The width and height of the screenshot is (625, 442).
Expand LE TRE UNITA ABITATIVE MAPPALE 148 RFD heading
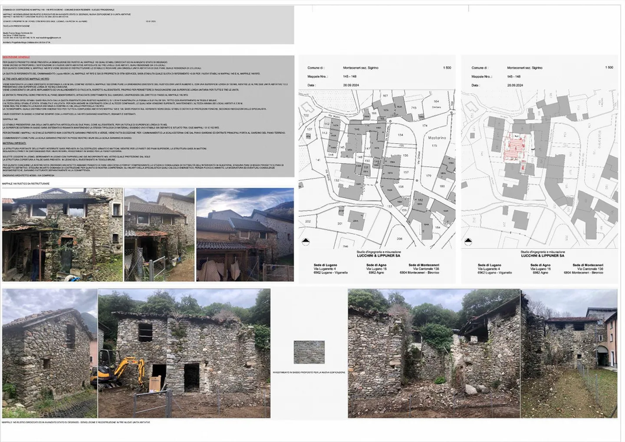coord(26,79)
